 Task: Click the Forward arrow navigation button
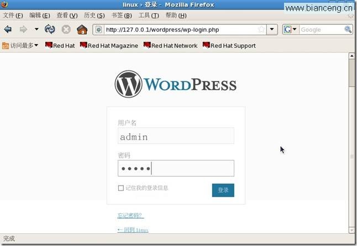(23, 29)
